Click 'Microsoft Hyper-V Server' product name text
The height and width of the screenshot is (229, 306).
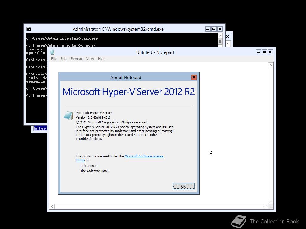point(94,113)
